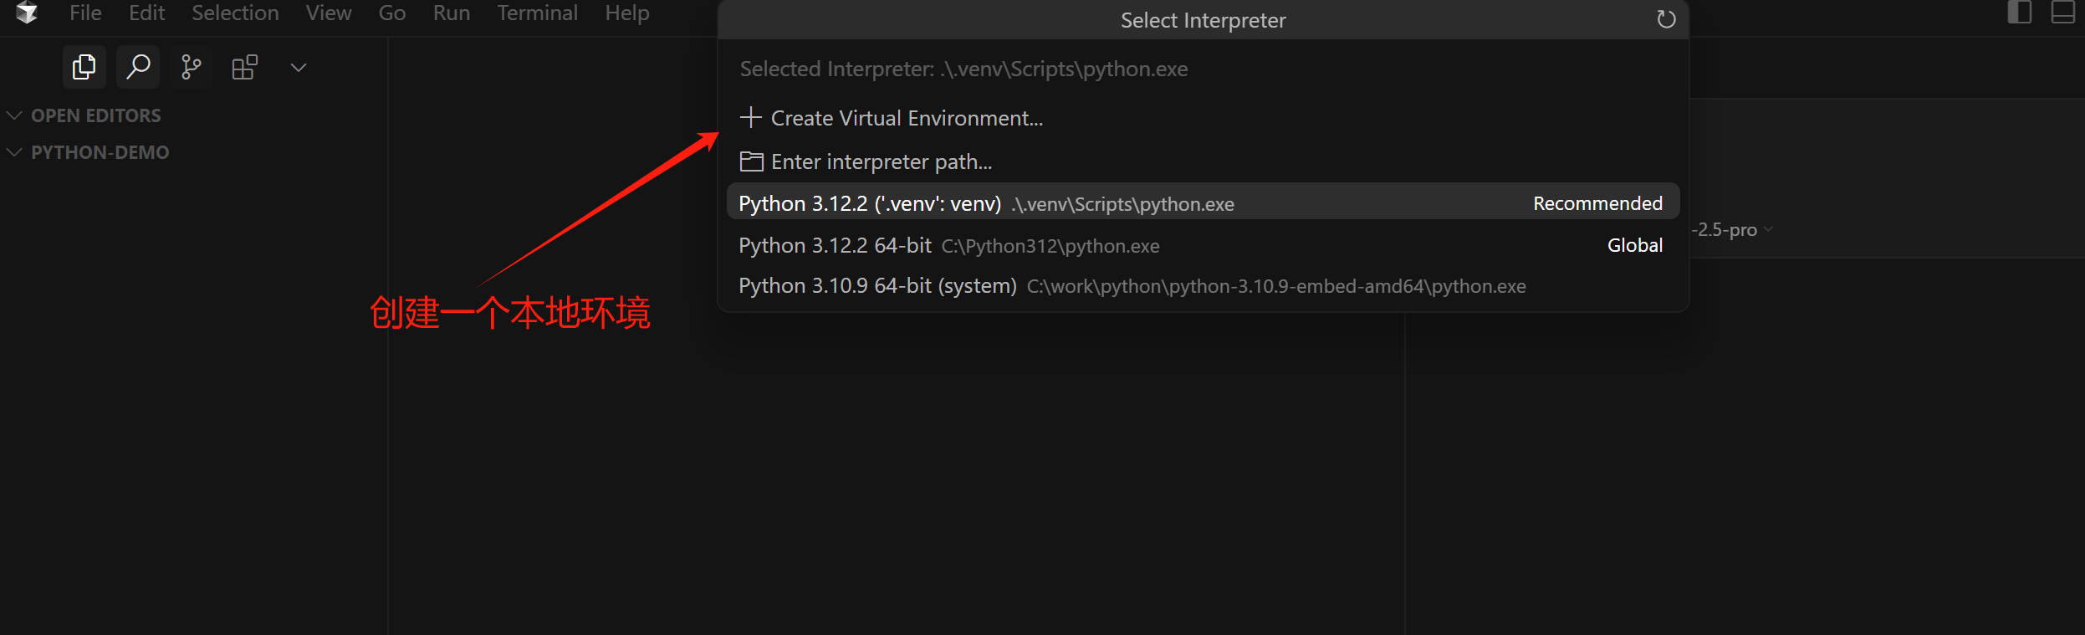Open the Explorer files icon
The height and width of the screenshot is (635, 2085).
click(x=84, y=67)
